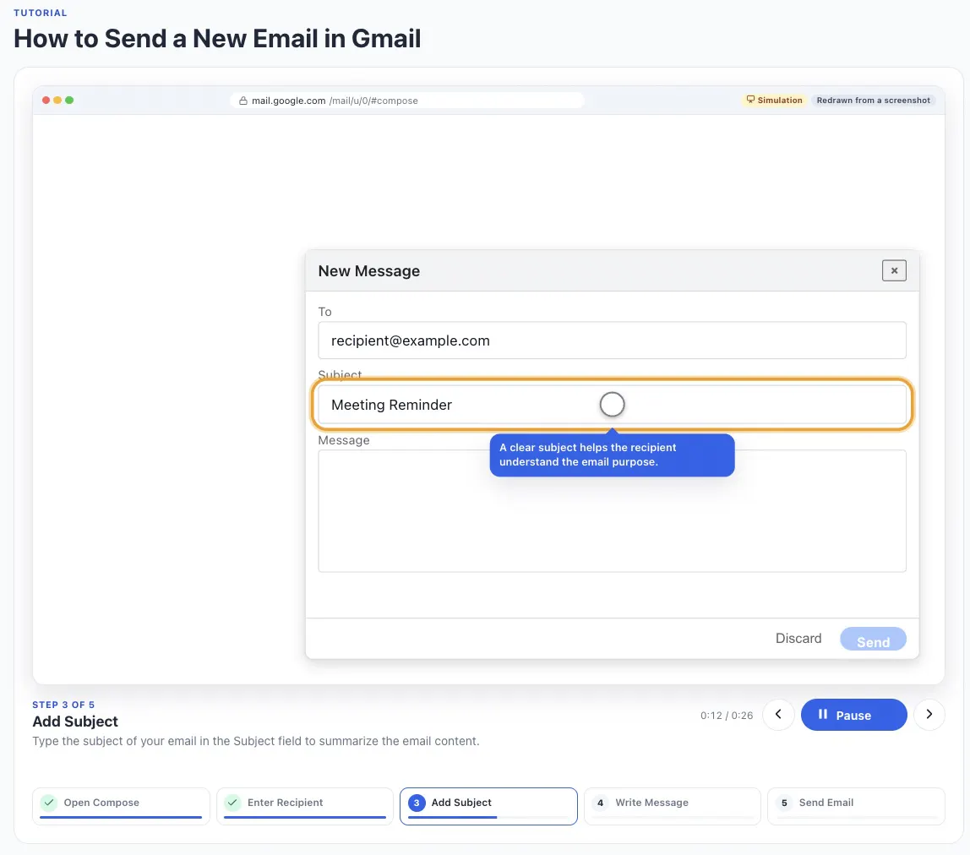Close the New Message compose window
970x855 pixels.
894,270
